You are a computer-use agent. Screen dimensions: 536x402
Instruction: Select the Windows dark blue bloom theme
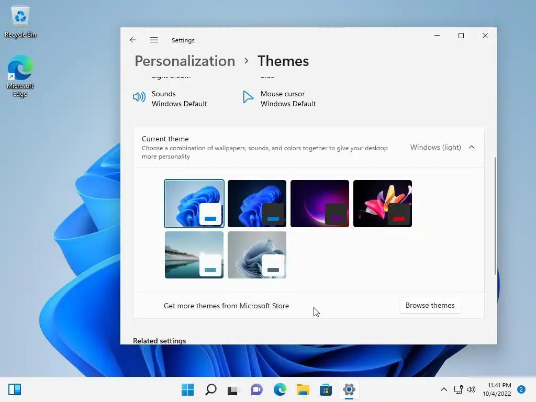(257, 204)
